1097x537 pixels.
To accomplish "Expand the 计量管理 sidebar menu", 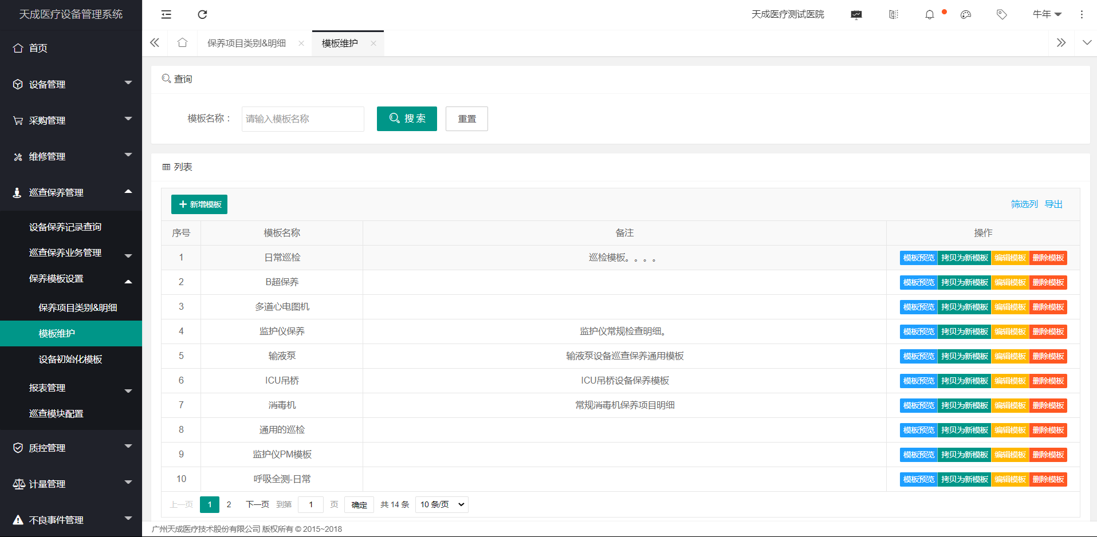I will (71, 484).
